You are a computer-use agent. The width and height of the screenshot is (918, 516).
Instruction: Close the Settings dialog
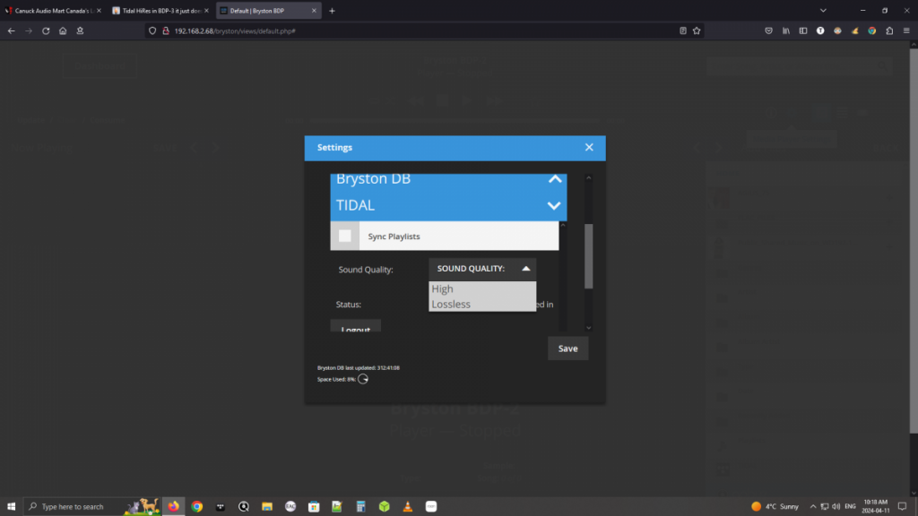[x=589, y=148]
